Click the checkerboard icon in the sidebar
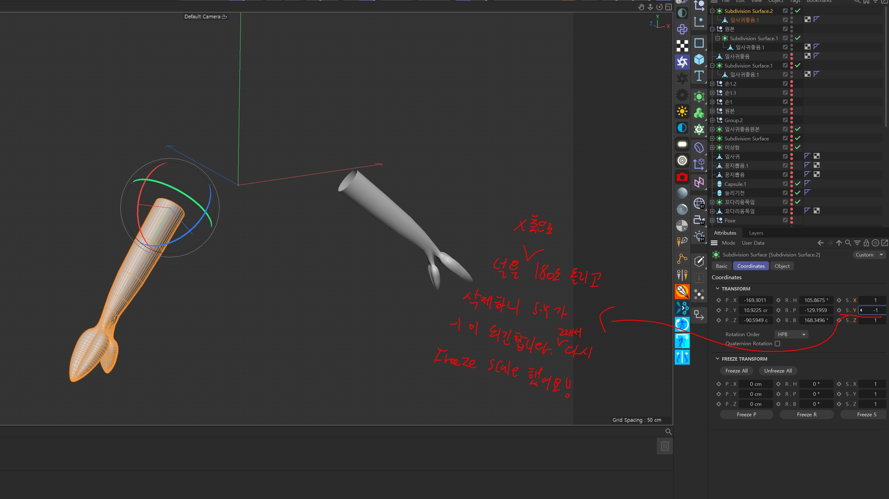 682,46
